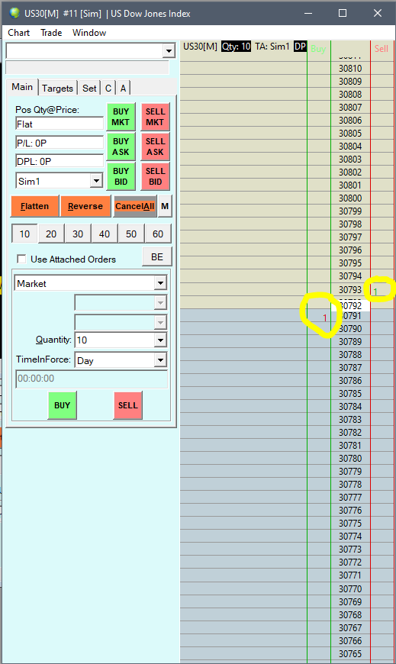Screen dimensions: 396x664
Task: Maximize the US30[M] window
Action: point(343,13)
